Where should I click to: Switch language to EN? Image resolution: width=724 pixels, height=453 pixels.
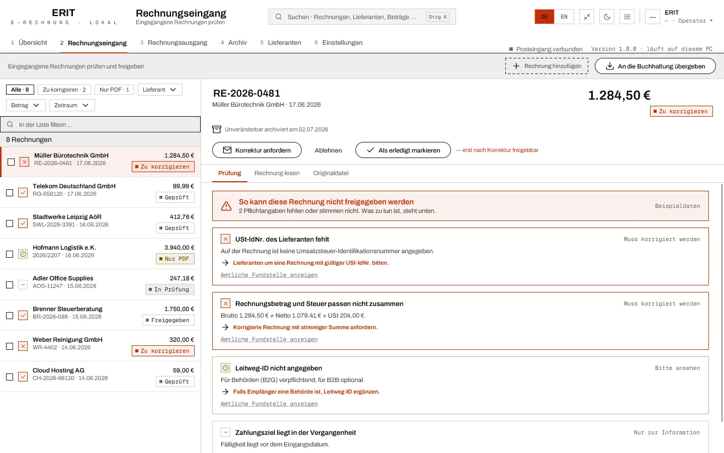point(564,17)
